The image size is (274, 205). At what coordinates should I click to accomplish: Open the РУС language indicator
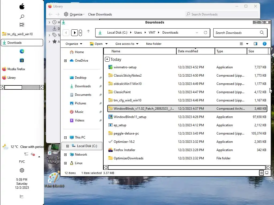click(22, 161)
